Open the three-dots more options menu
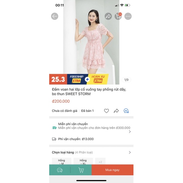This screenshot has height=183, width=183. tap(128, 16)
